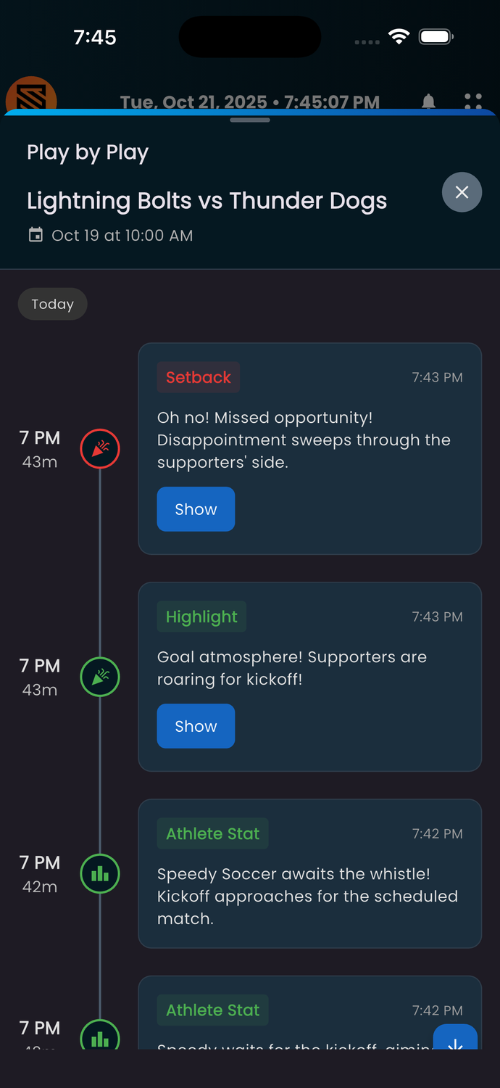Select the red Setback confetti timeline icon
The width and height of the screenshot is (500, 1088).
pyautogui.click(x=100, y=449)
